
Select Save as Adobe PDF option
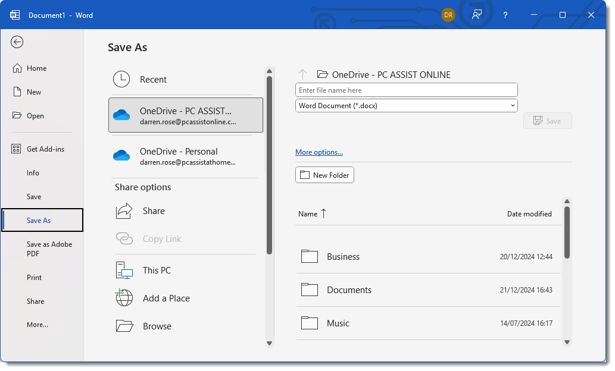(x=49, y=249)
